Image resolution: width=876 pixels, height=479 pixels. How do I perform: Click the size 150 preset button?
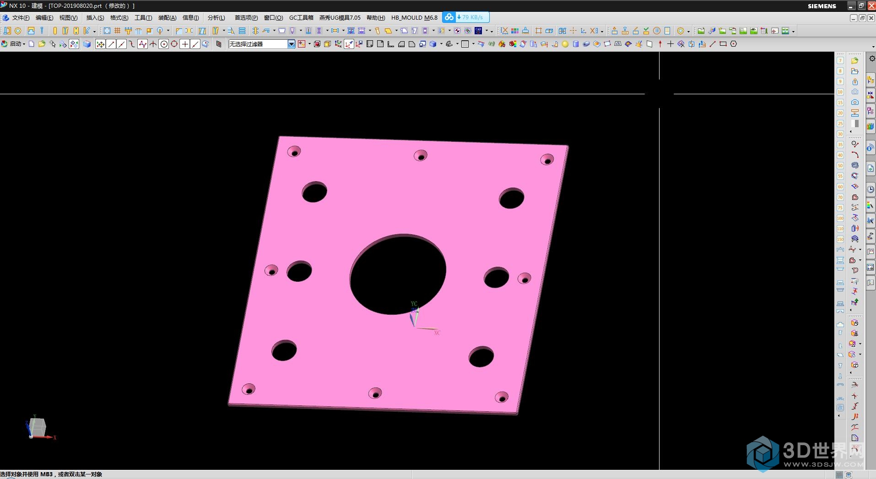[840, 239]
